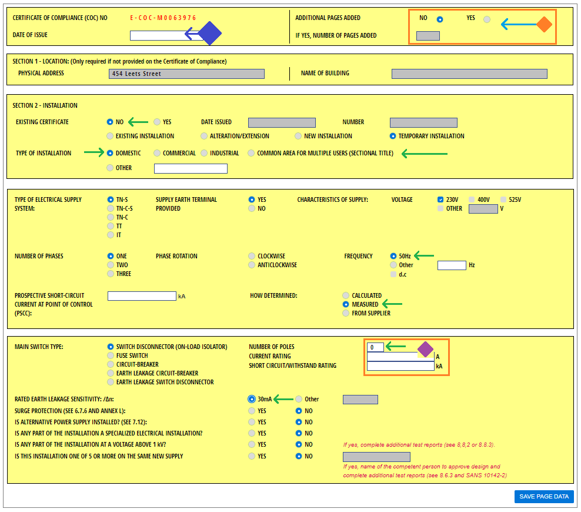Select Industrial as type of installation
The height and width of the screenshot is (512, 581).
[205, 153]
